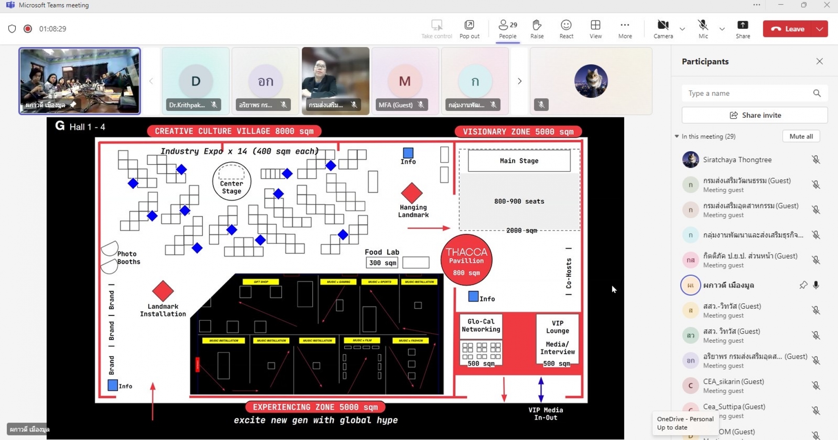Unmute the Mic
The height and width of the screenshot is (440, 838).
[x=703, y=29]
